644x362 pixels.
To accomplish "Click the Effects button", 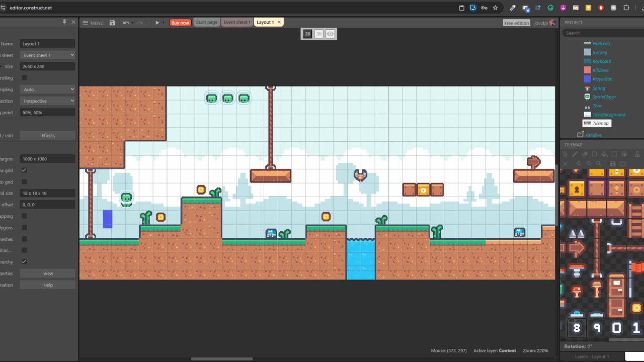I will pos(48,136).
